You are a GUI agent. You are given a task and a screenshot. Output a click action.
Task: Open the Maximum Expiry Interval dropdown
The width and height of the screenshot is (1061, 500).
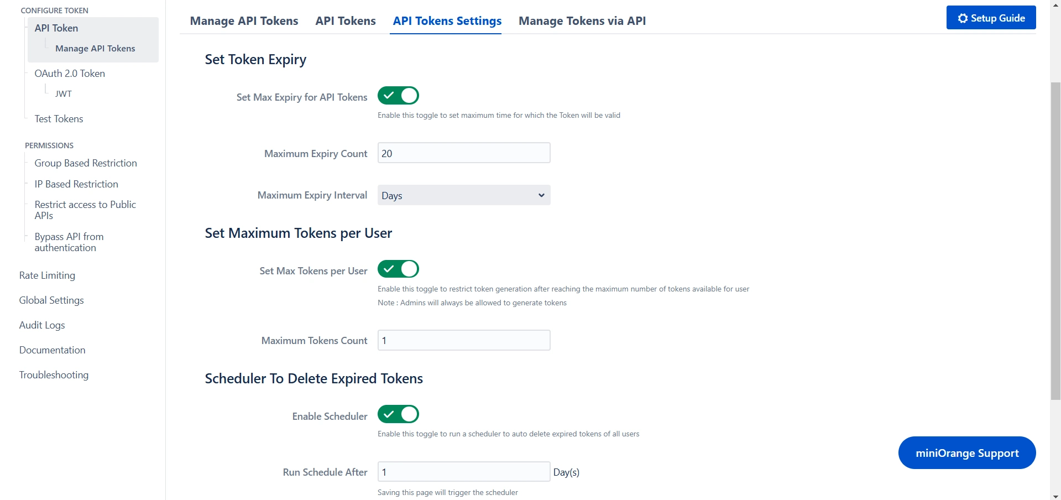pos(463,195)
